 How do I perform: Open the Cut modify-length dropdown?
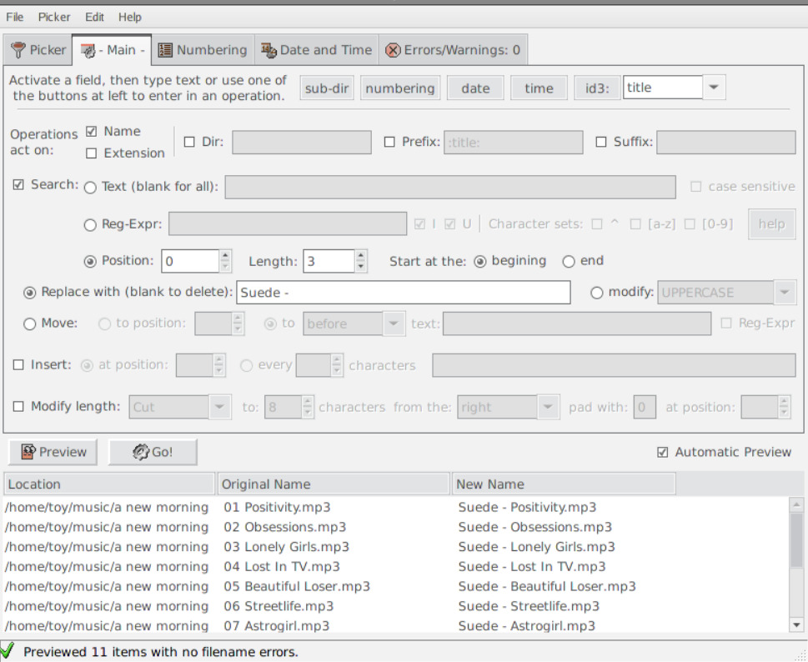[219, 407]
